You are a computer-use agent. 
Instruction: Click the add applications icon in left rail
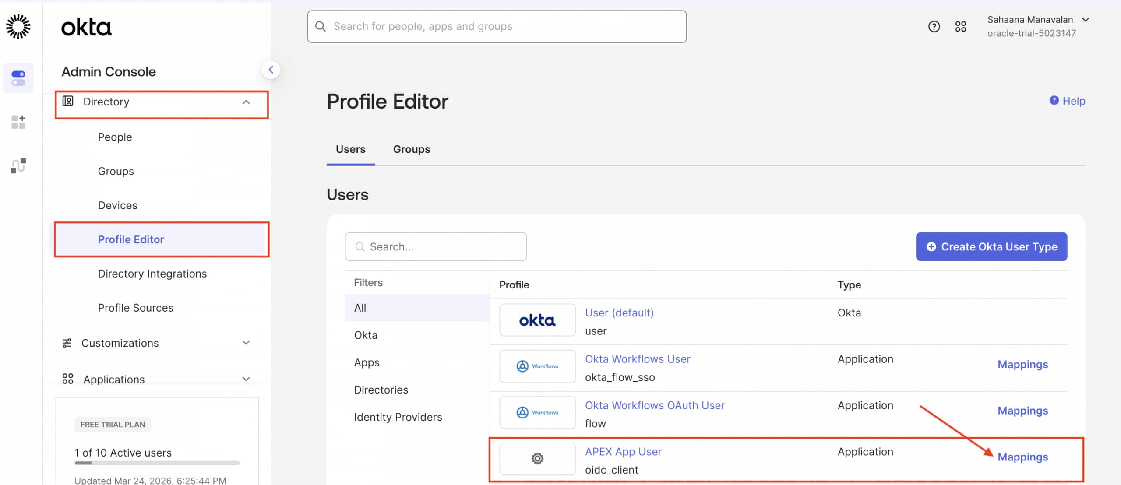(18, 122)
